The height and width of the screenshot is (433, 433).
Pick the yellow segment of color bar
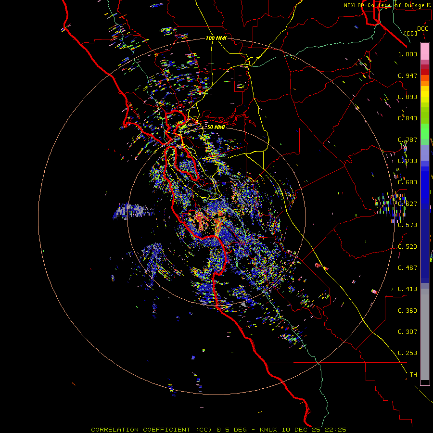pos(425,94)
